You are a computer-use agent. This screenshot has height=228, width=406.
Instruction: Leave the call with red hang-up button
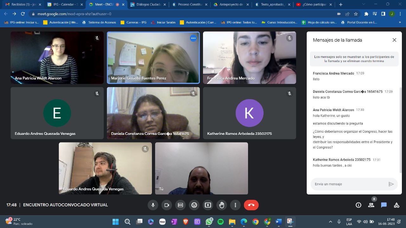click(x=251, y=205)
